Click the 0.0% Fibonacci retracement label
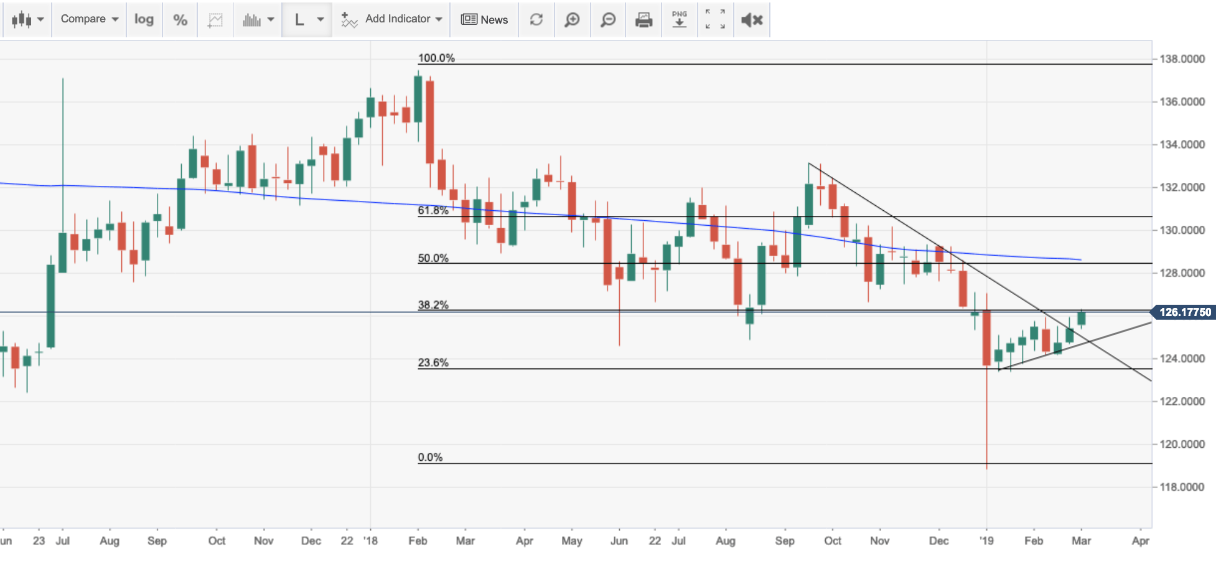The width and height of the screenshot is (1221, 561). coord(430,457)
